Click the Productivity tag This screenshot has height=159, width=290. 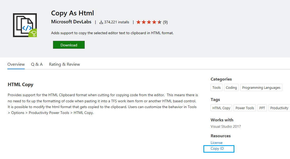coord(279,108)
